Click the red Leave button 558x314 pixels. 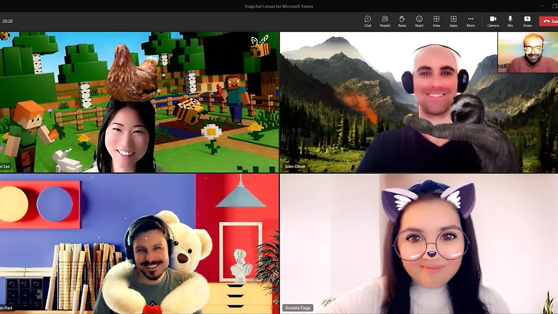(550, 21)
